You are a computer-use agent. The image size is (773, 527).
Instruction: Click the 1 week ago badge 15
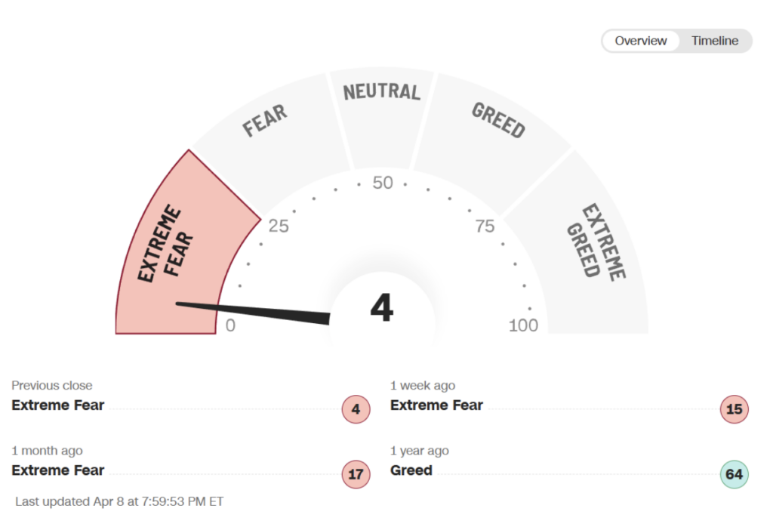click(734, 409)
